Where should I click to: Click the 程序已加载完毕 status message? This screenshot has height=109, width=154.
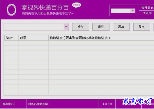point(40,104)
